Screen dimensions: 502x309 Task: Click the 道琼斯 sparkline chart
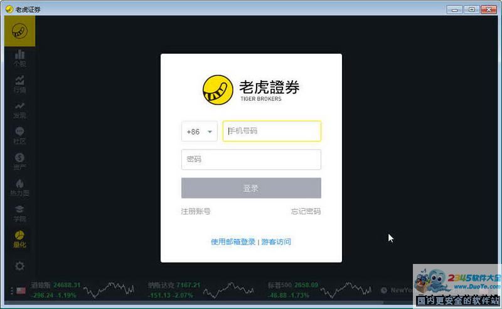(x=109, y=289)
